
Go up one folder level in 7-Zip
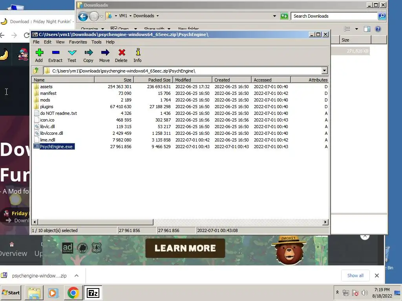point(36,71)
